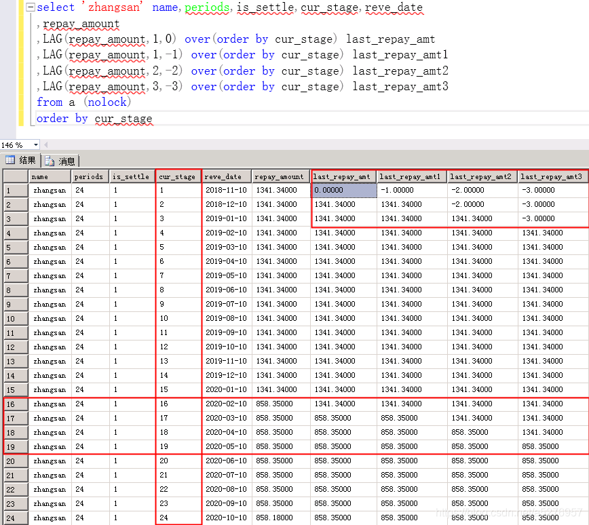Screen dimensions: 589x525
Task: Click the periods column header
Action: pyautogui.click(x=89, y=176)
